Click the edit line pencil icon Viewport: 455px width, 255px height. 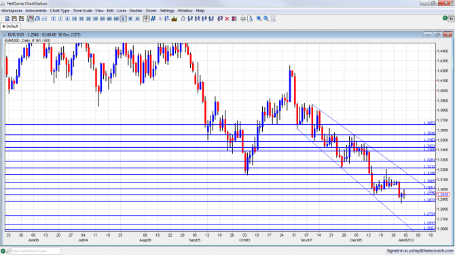[220, 19]
